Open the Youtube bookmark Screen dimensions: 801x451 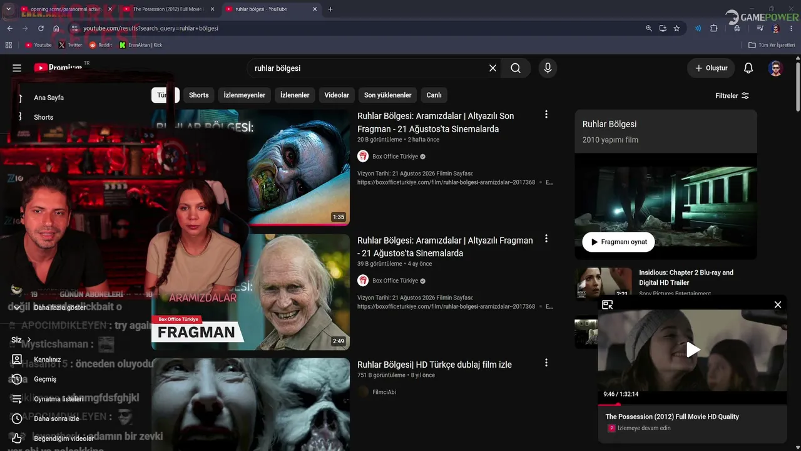coord(38,45)
